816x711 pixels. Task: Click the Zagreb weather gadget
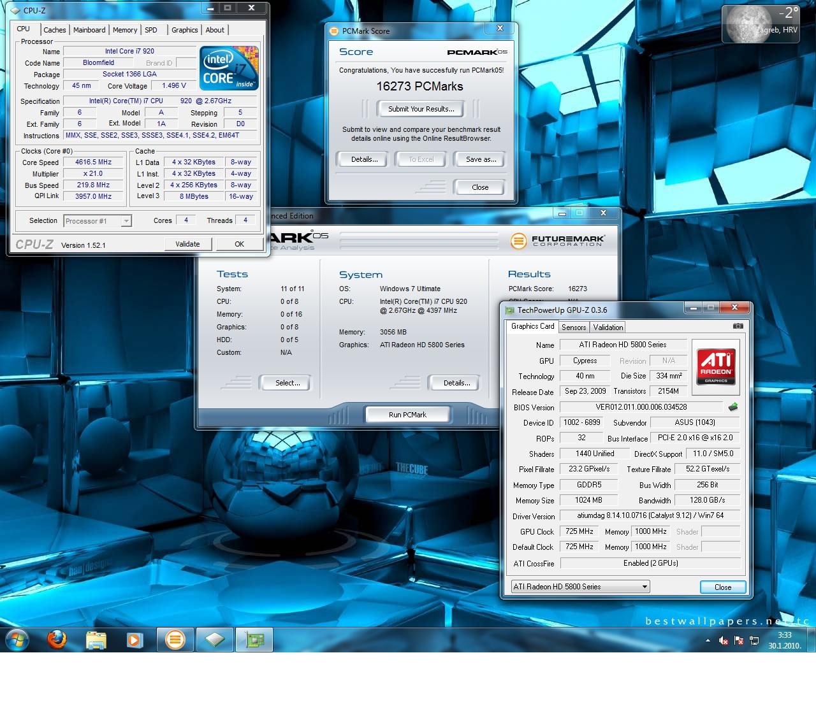761,24
